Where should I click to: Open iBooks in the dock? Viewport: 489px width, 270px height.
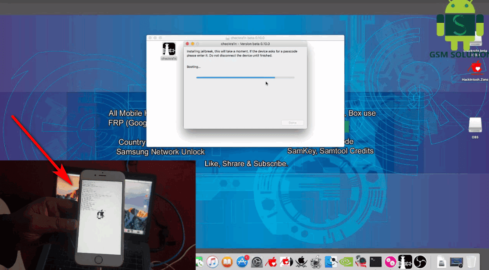(227, 262)
